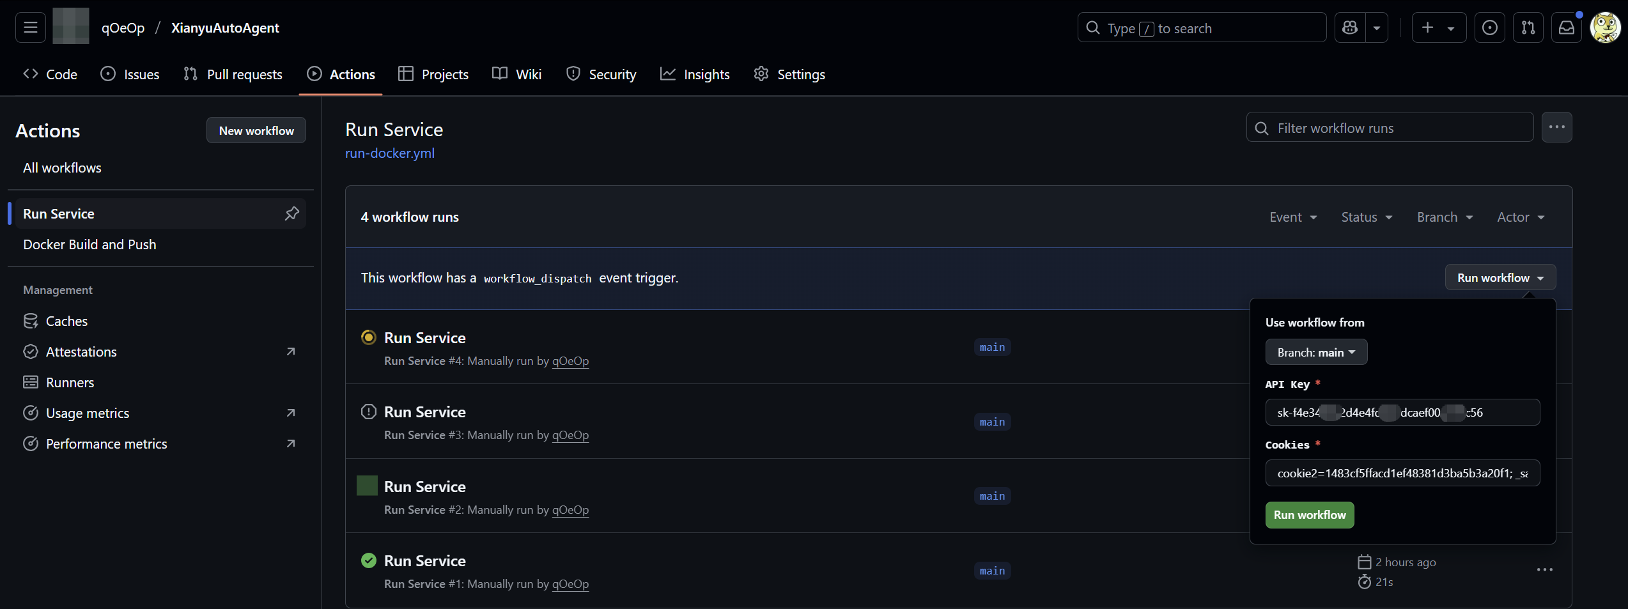This screenshot has width=1628, height=609.
Task: Open Performance metrics page
Action: coord(106,443)
